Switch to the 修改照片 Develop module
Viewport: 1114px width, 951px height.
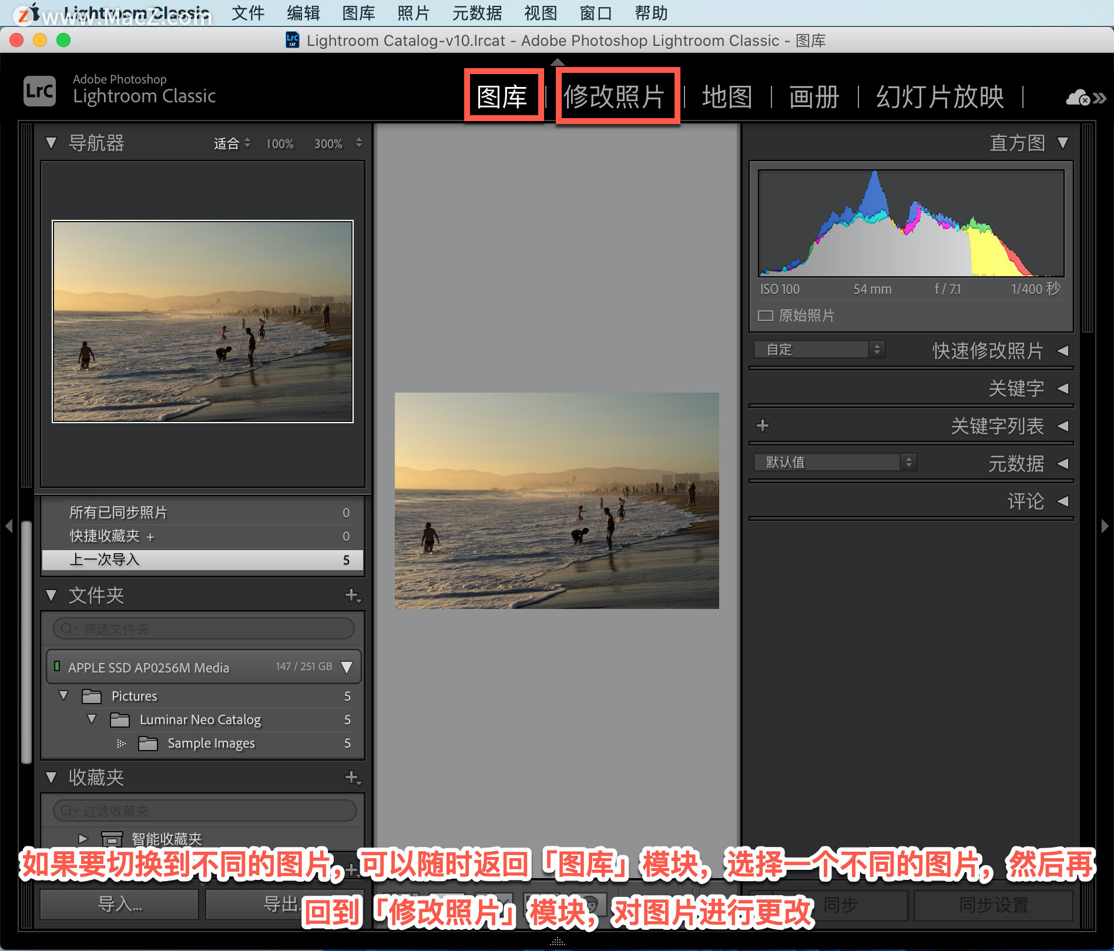click(x=615, y=97)
